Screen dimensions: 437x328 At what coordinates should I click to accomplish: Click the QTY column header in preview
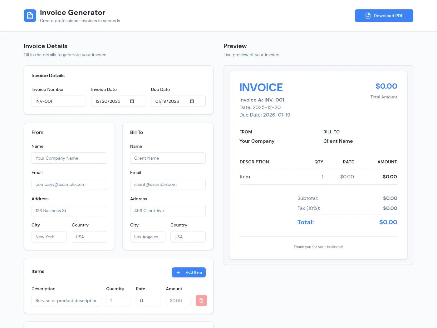pyautogui.click(x=319, y=162)
